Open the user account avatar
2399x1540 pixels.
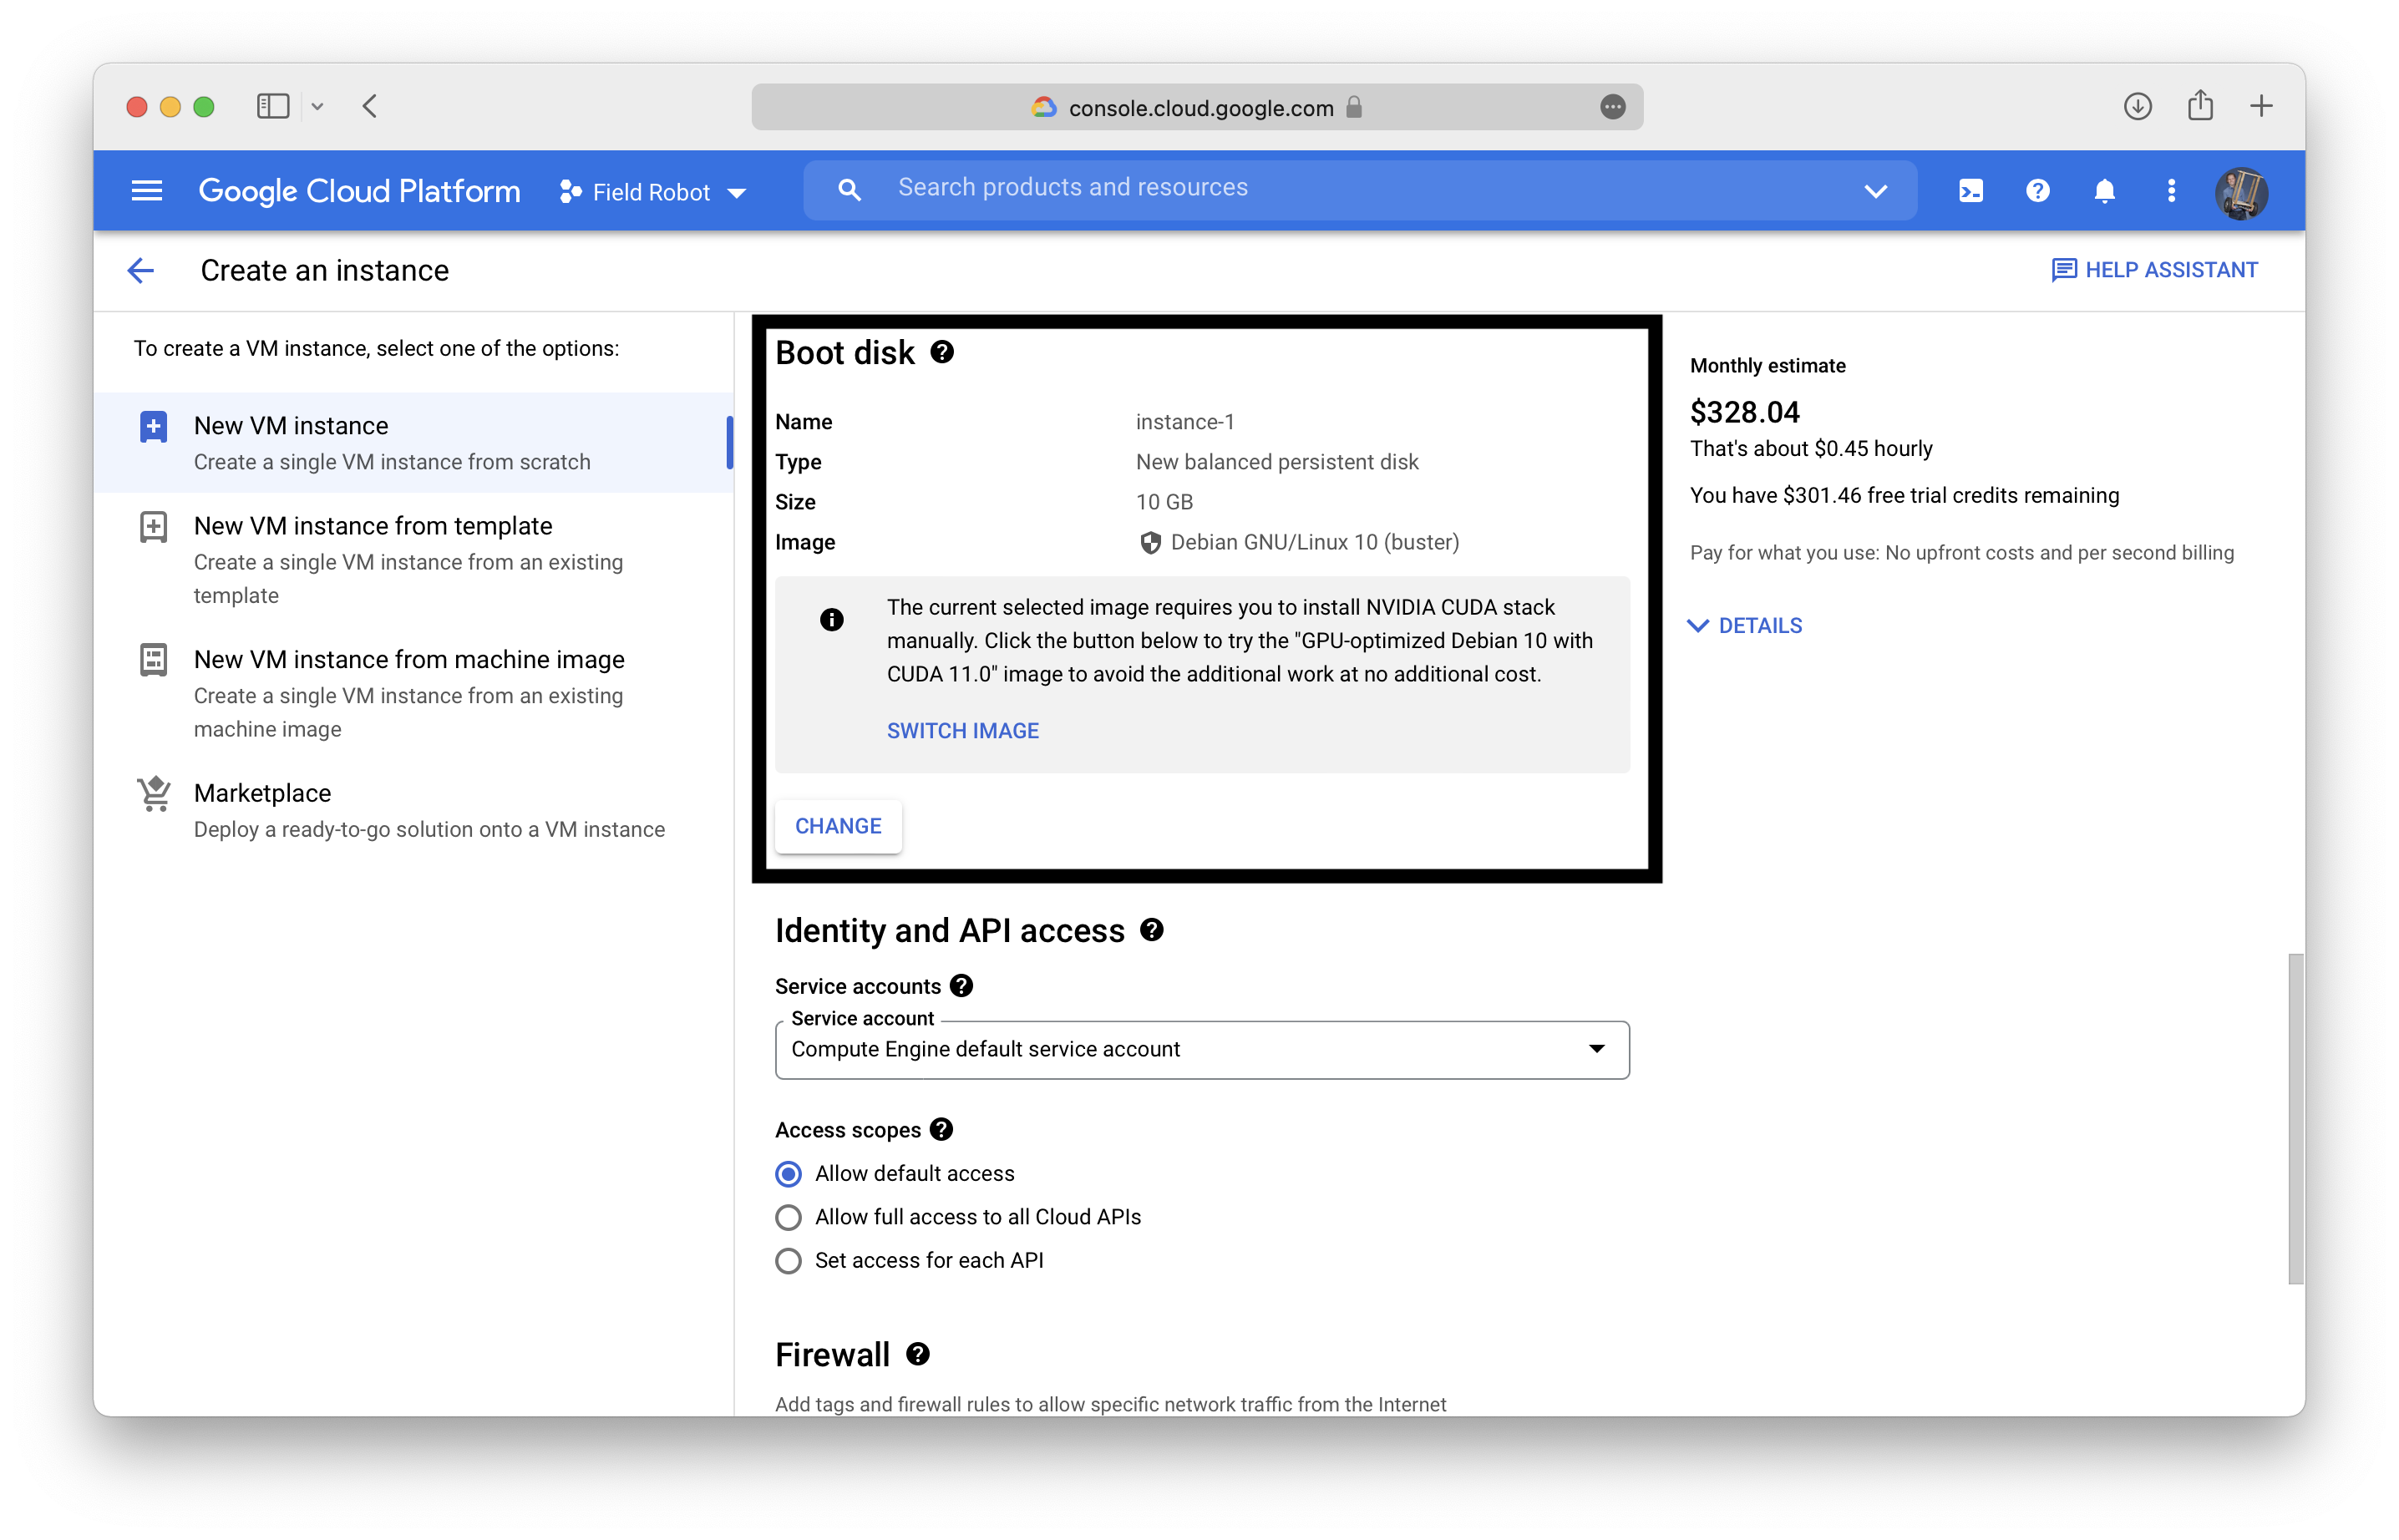click(2241, 191)
